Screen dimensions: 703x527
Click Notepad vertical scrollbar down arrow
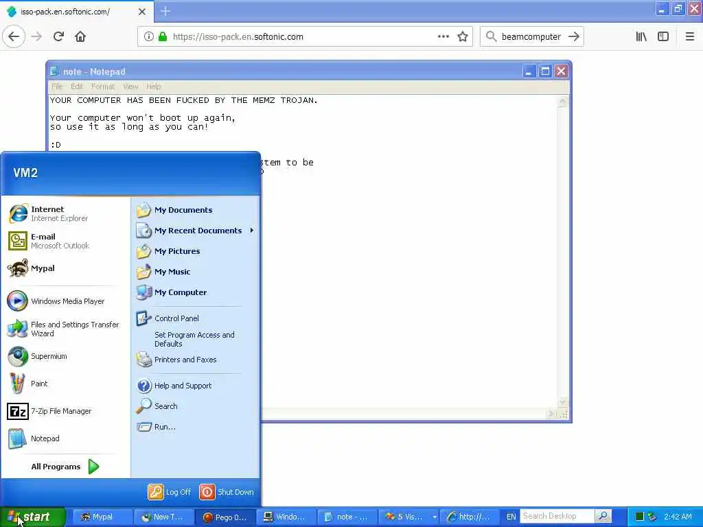(562, 402)
